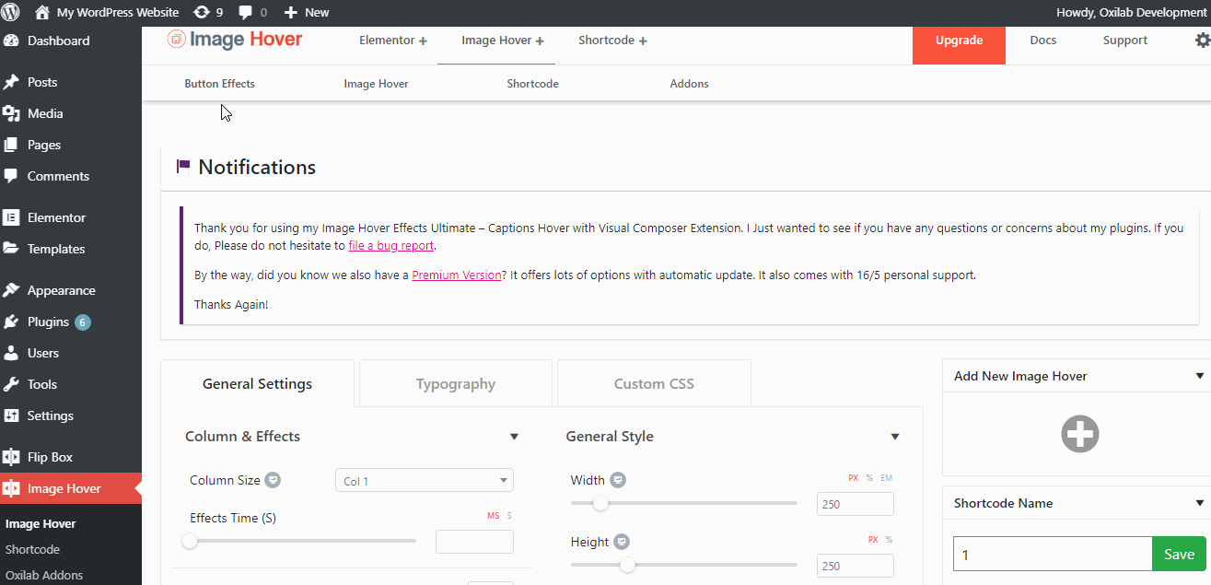Screen dimensions: 1211x585
Task: Switch to the General Settings tab
Action: click(257, 384)
